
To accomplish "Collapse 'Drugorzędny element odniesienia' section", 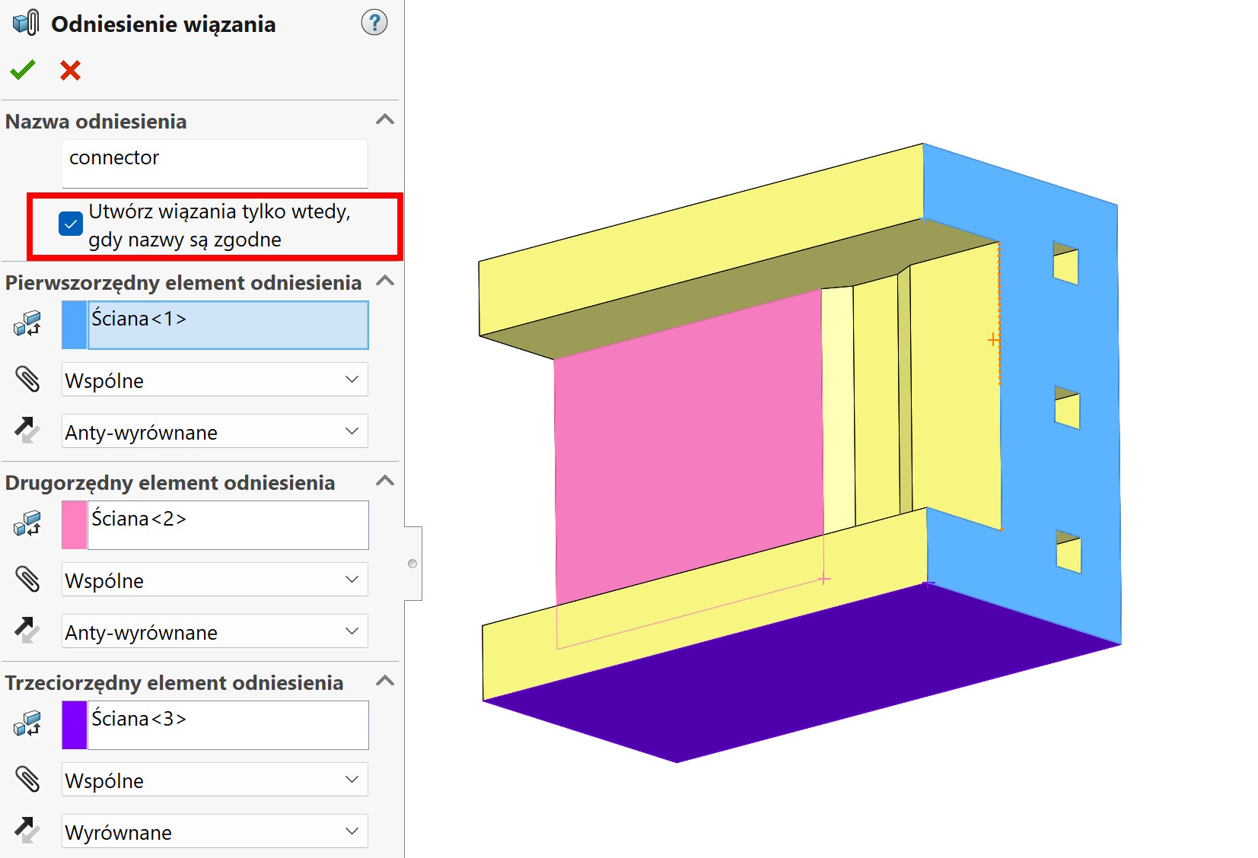I will [385, 481].
